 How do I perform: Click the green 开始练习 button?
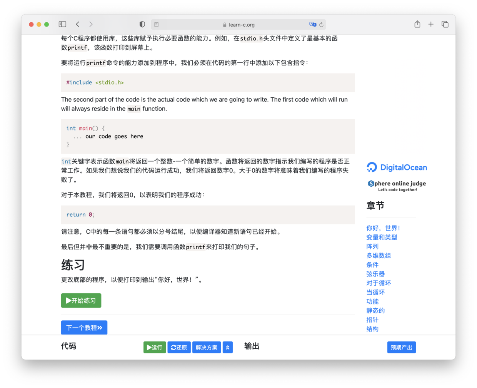[81, 301]
